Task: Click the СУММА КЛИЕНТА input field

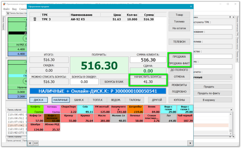Action: (x=148, y=60)
